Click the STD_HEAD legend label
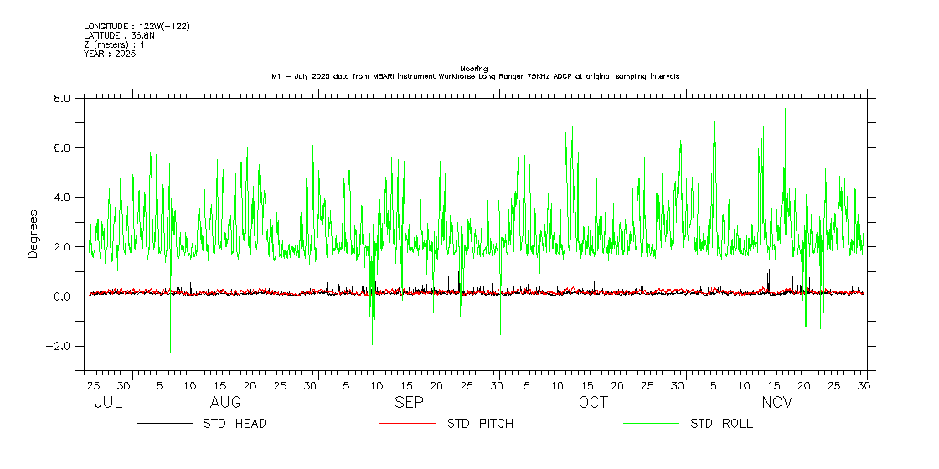Viewport: 939px width, 469px height. pyautogui.click(x=235, y=424)
